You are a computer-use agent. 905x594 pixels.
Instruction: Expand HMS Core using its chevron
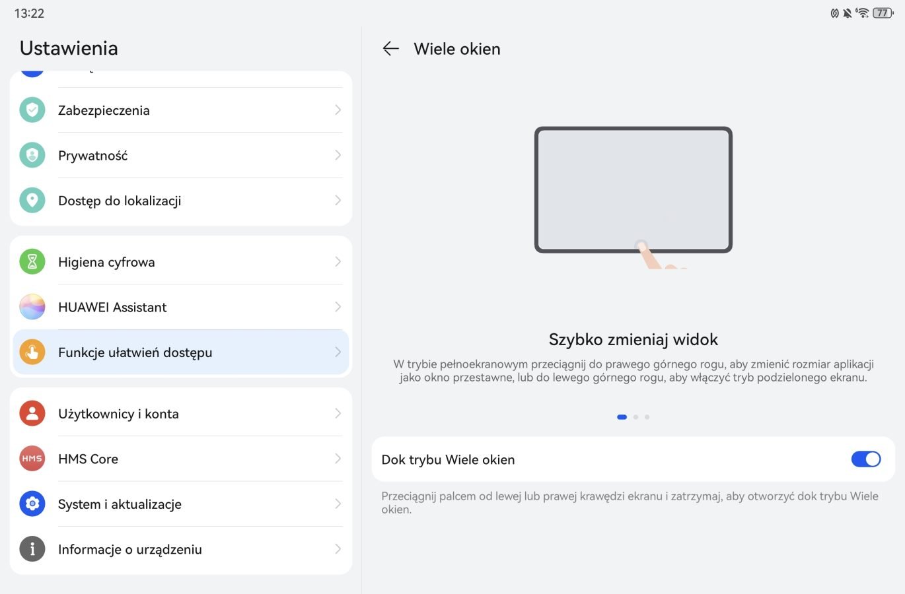click(338, 459)
